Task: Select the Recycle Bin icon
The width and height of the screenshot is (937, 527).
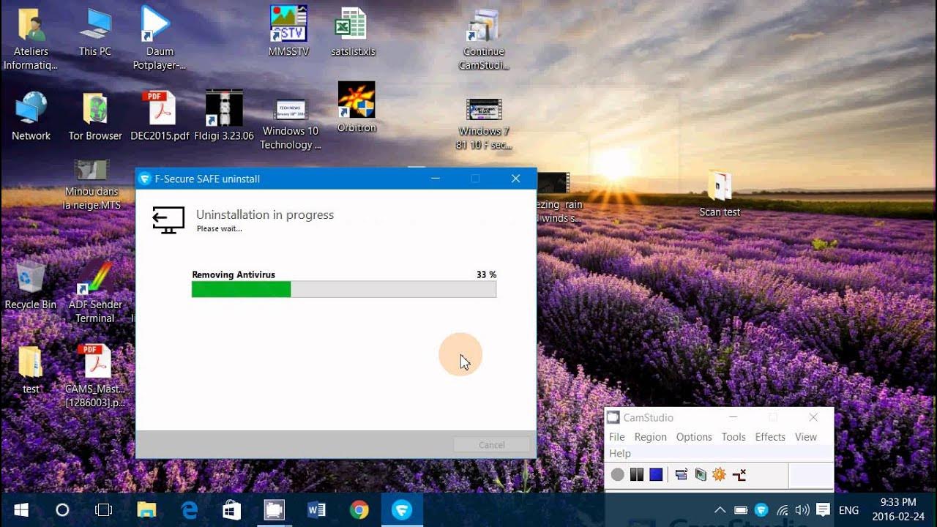Action: point(31,285)
